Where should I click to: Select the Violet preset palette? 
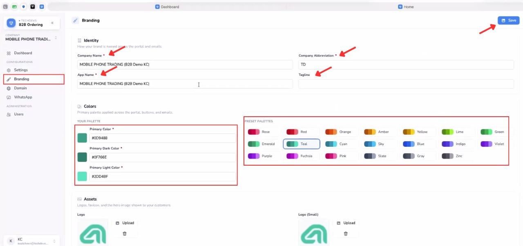(x=493, y=144)
